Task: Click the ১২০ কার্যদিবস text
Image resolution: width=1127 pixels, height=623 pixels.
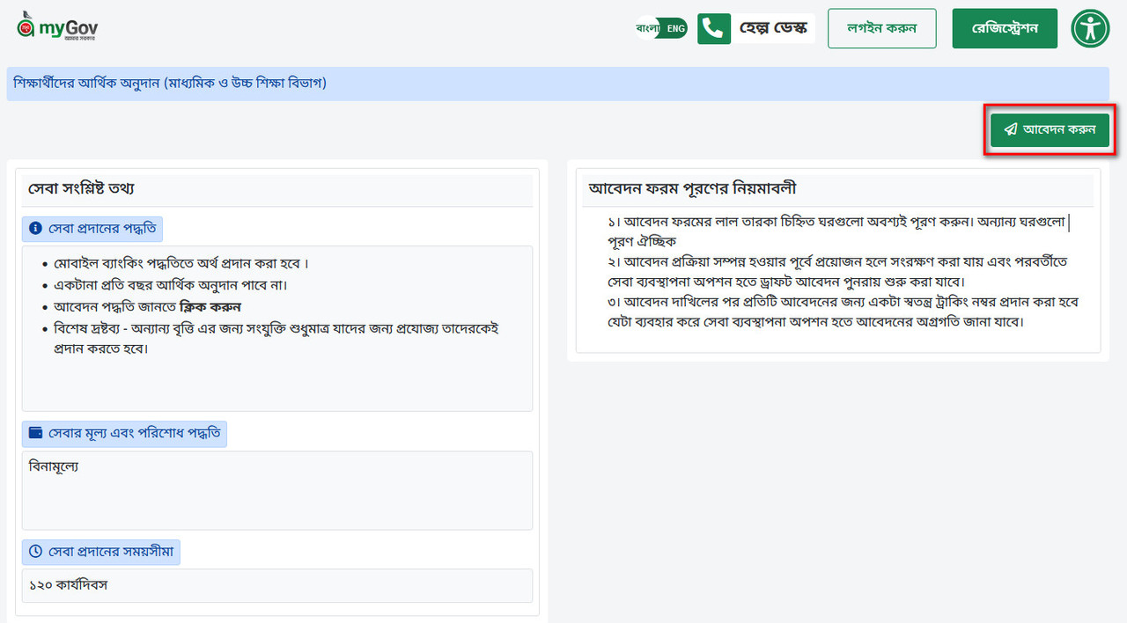Action: [68, 584]
